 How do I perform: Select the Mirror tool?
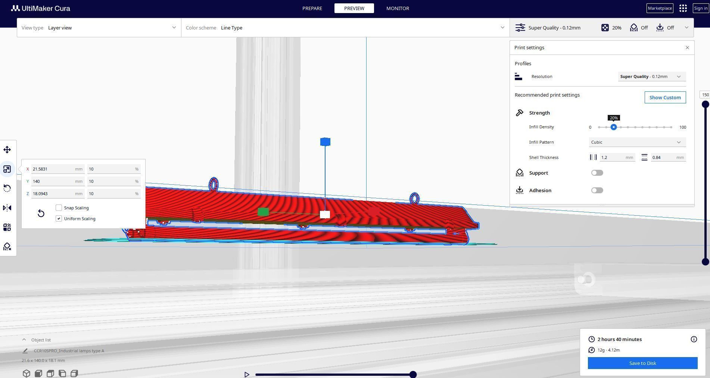[x=7, y=208]
